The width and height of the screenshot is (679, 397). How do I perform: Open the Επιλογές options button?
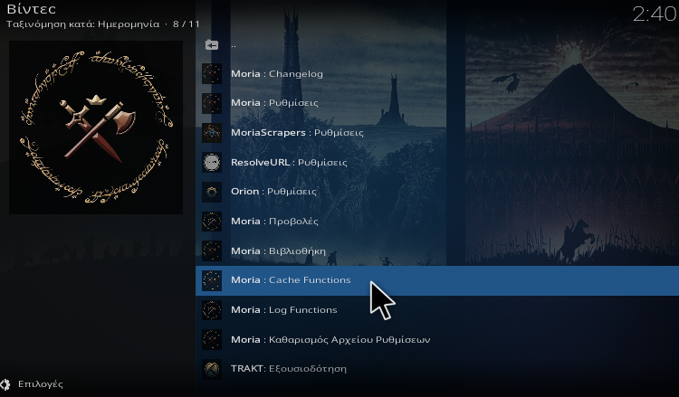(x=32, y=384)
